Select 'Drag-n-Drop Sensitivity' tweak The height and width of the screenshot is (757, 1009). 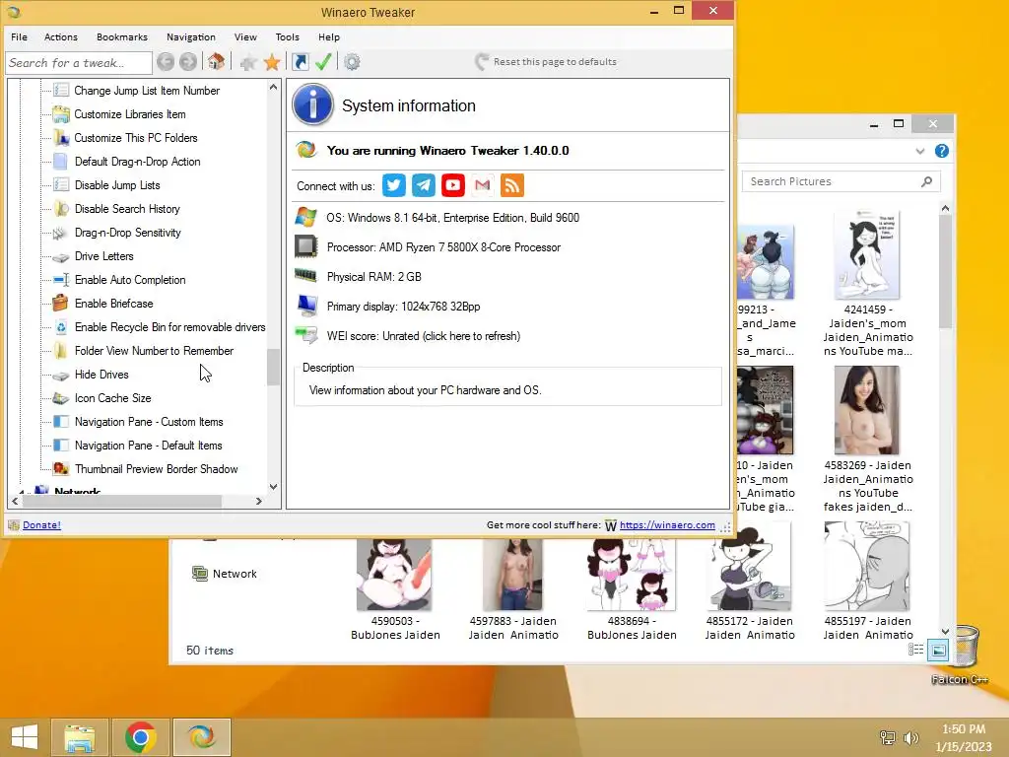point(128,233)
